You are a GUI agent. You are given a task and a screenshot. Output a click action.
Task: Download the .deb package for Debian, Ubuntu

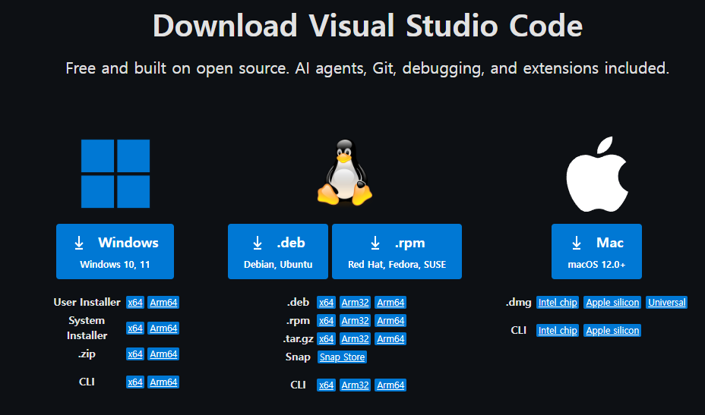pos(278,252)
